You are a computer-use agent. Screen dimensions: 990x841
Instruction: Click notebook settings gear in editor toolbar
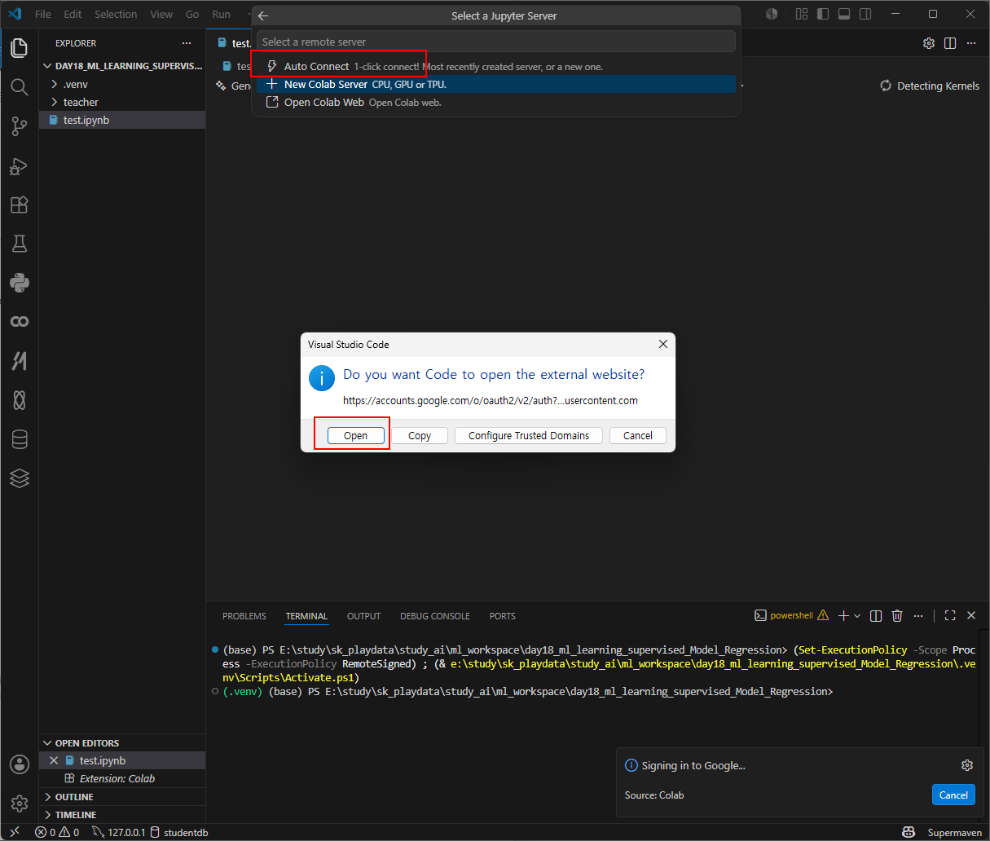coord(929,43)
